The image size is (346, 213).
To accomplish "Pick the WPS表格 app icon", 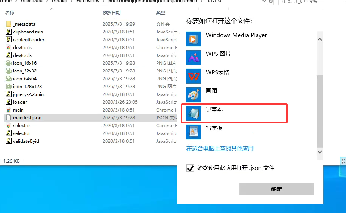I will pyautogui.click(x=194, y=76).
